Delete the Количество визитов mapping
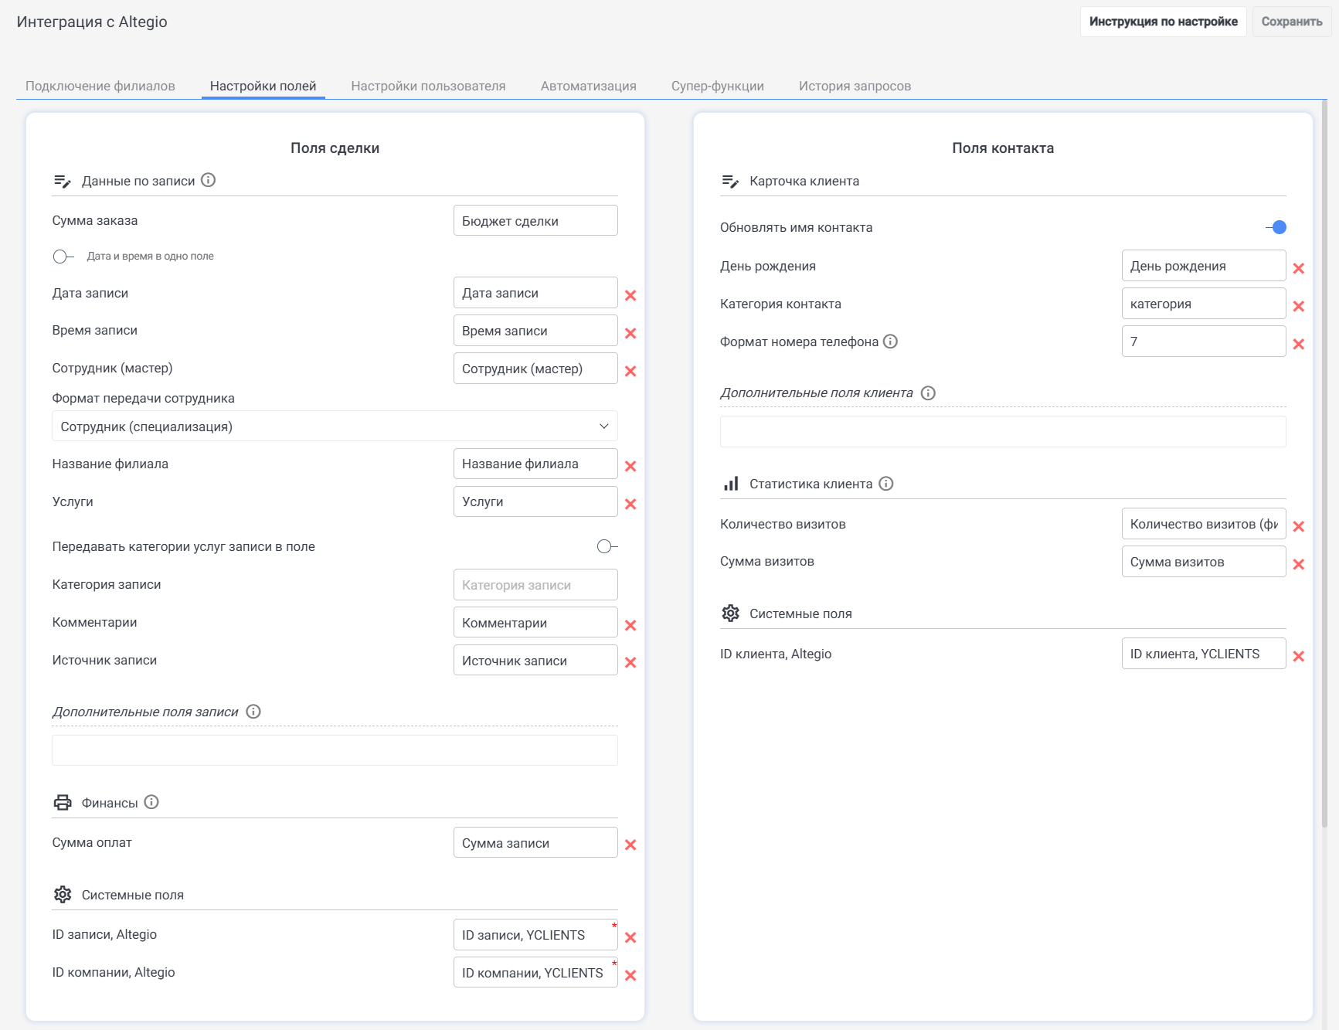1339x1030 pixels. (x=1299, y=526)
